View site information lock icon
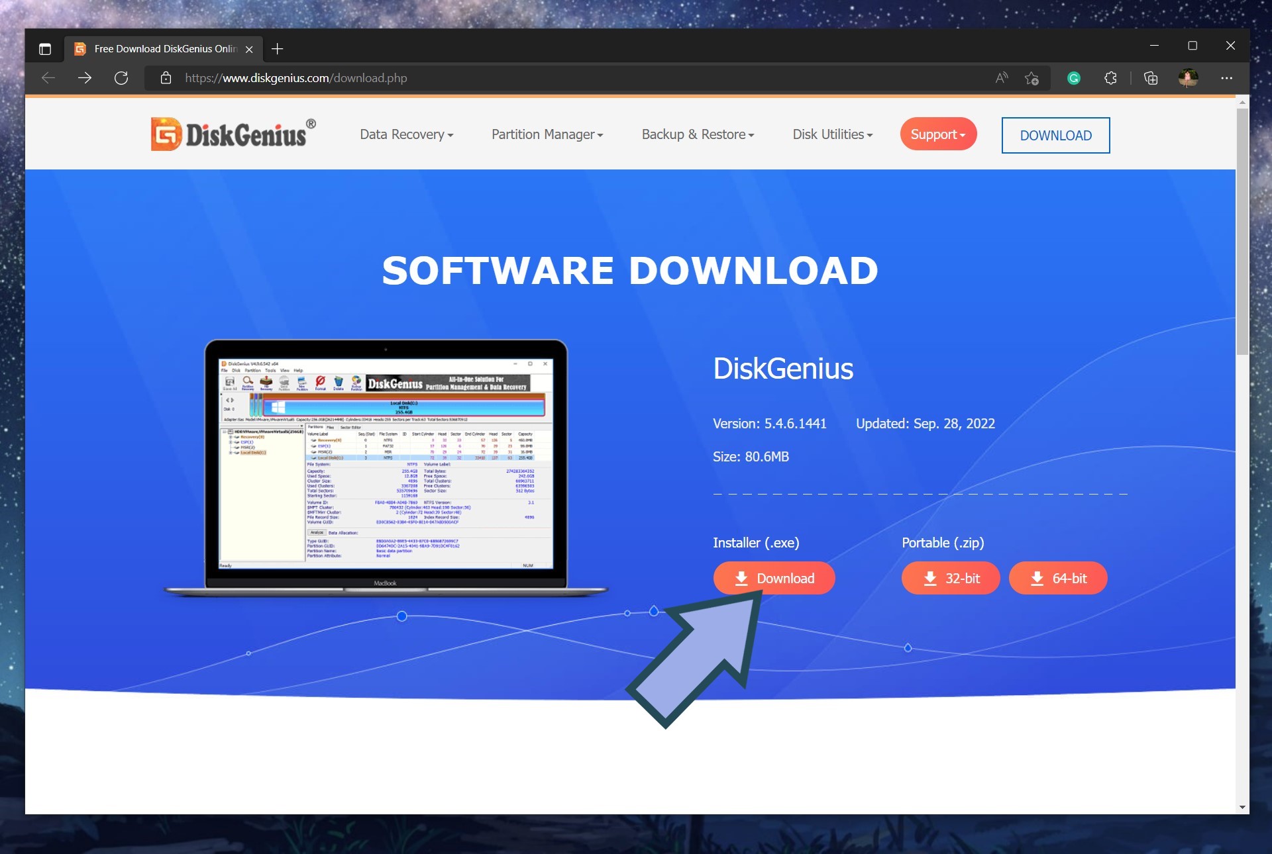 coord(166,78)
